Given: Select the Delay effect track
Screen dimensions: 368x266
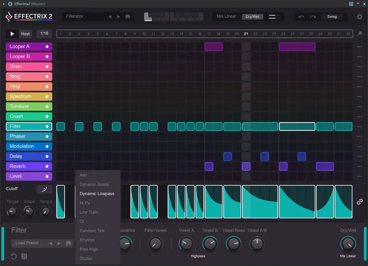Looking at the screenshot, I should (x=29, y=156).
